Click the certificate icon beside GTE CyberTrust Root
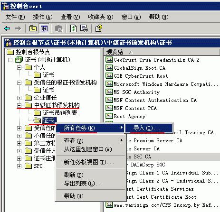 (x=109, y=76)
